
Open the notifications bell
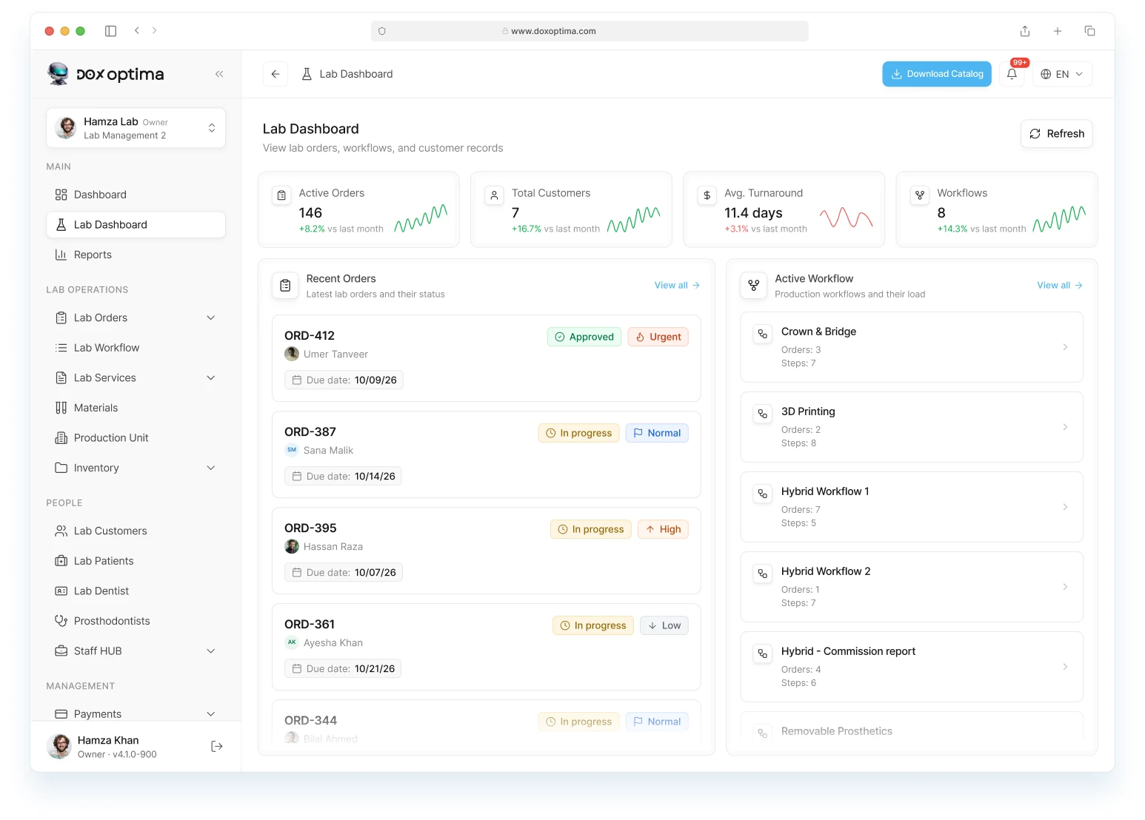[1012, 74]
